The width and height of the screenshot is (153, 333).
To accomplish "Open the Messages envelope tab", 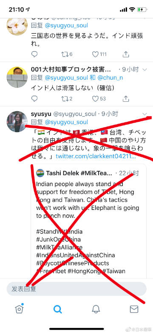I will [x=134, y=309].
